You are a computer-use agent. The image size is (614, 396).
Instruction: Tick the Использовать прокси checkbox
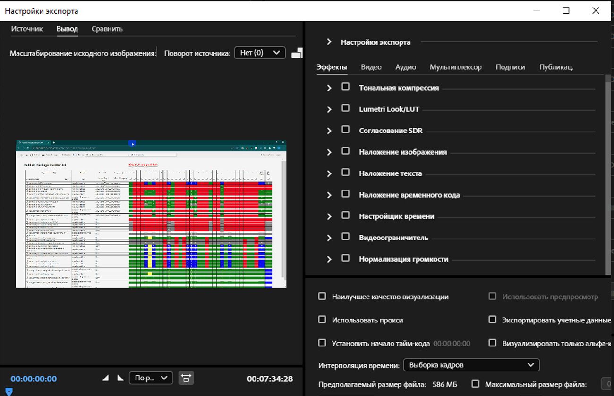pos(322,320)
